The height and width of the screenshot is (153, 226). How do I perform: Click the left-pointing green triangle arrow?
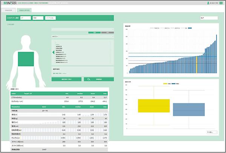coord(52,53)
